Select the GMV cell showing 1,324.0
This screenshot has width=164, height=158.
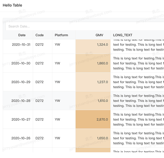tap(93, 46)
